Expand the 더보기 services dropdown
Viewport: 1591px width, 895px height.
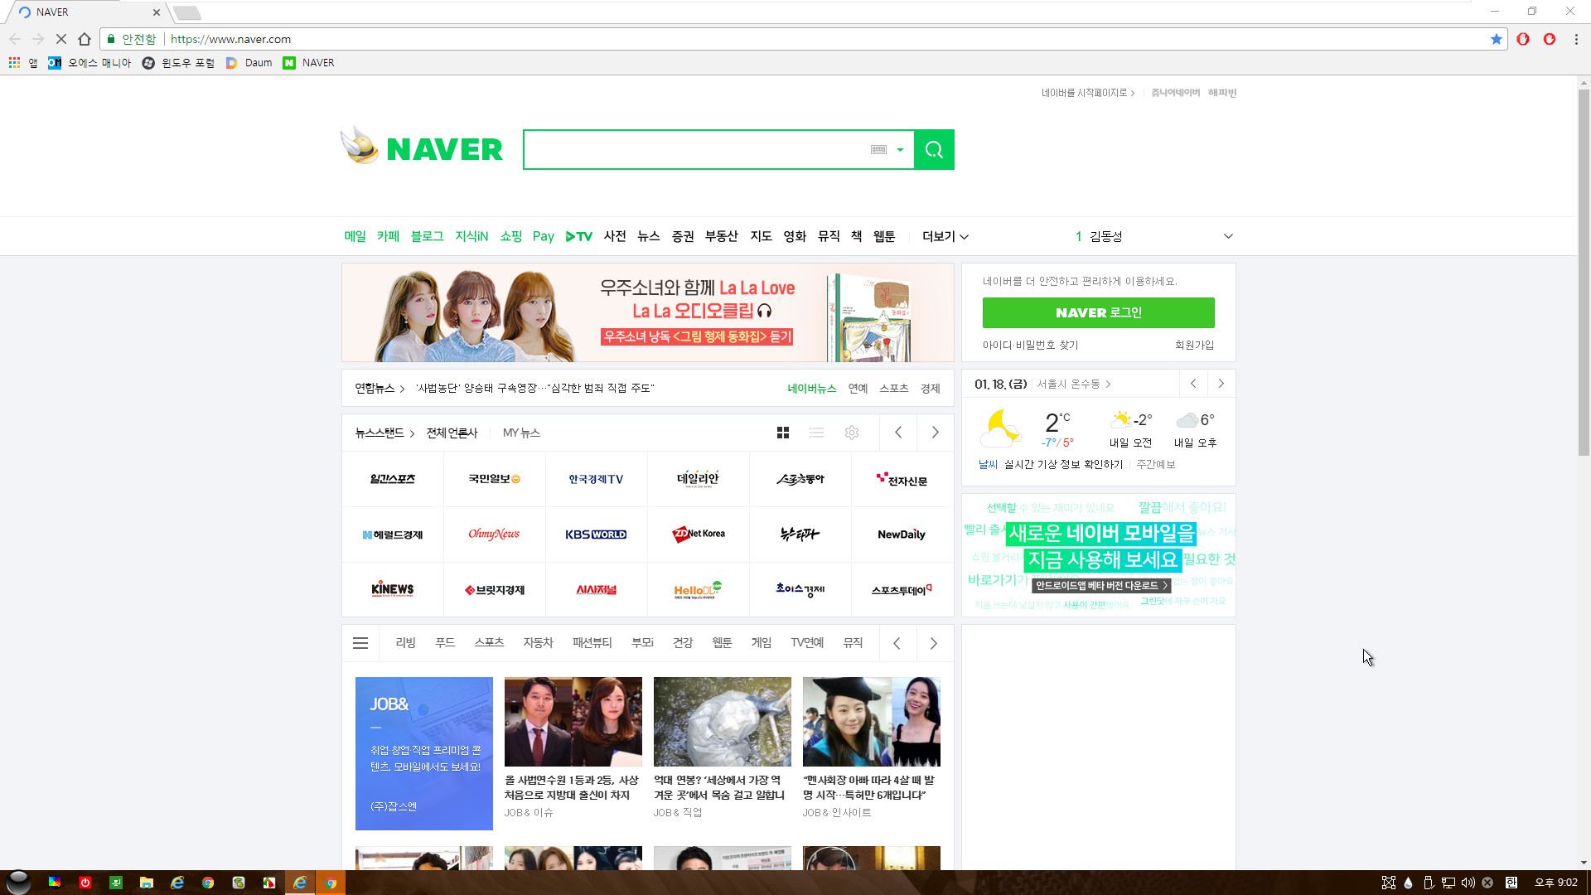click(945, 236)
